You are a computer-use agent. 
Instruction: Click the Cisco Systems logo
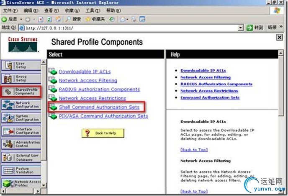click(x=23, y=45)
